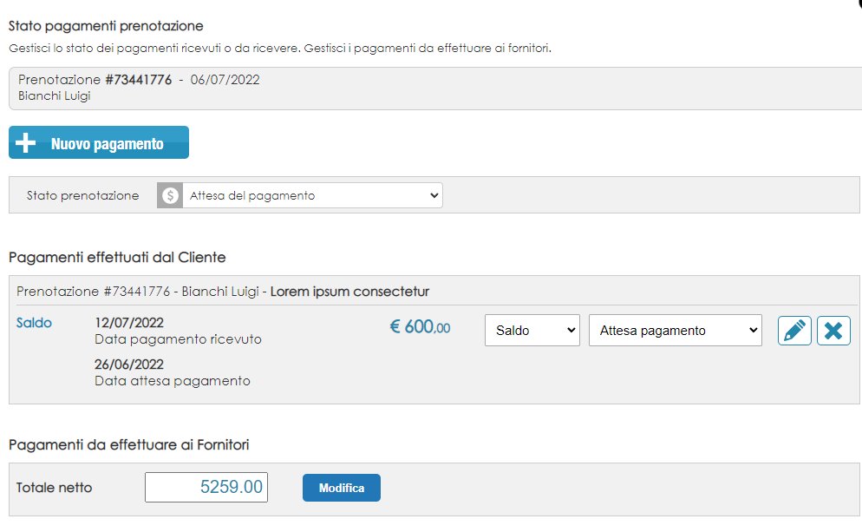The image size is (862, 532).
Task: Delete the Saldo payment with X icon
Action: tap(833, 331)
